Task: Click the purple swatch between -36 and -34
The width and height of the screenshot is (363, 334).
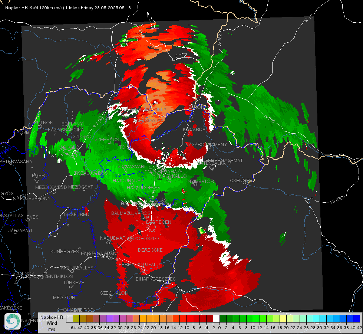Action: (103, 319)
